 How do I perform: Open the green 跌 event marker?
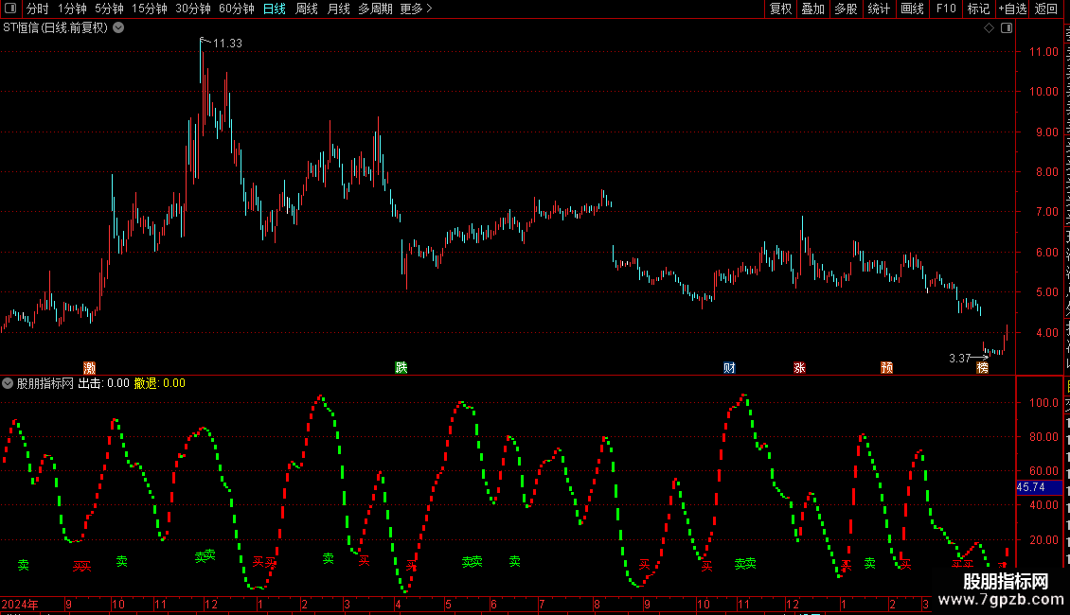point(401,367)
